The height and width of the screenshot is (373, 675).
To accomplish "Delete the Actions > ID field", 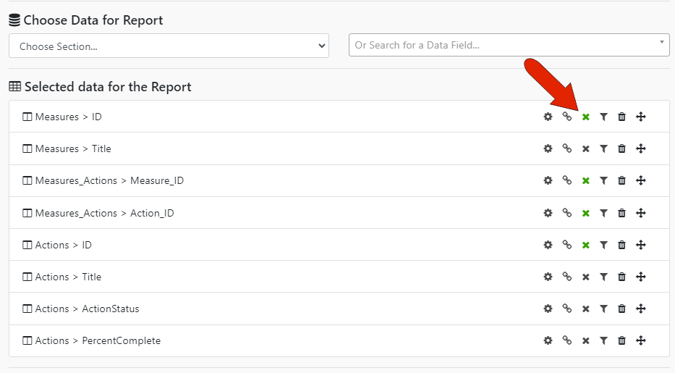I will [621, 245].
